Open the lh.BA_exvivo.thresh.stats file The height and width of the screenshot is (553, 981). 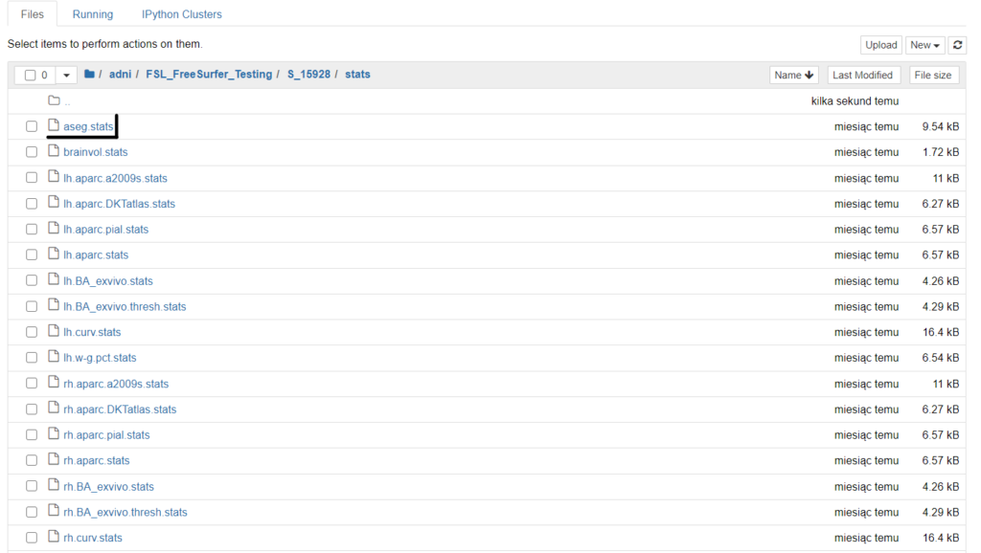pos(125,307)
